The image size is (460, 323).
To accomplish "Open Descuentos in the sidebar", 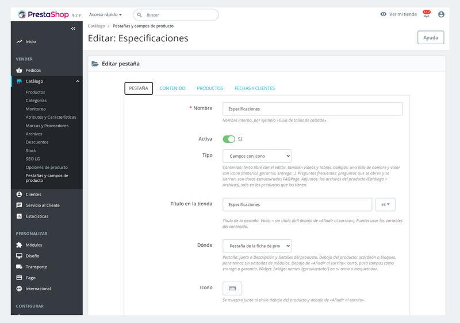I will tap(37, 142).
